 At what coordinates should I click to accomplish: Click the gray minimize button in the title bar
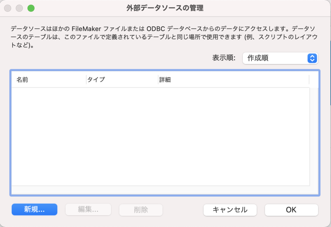pyautogui.click(x=20, y=8)
